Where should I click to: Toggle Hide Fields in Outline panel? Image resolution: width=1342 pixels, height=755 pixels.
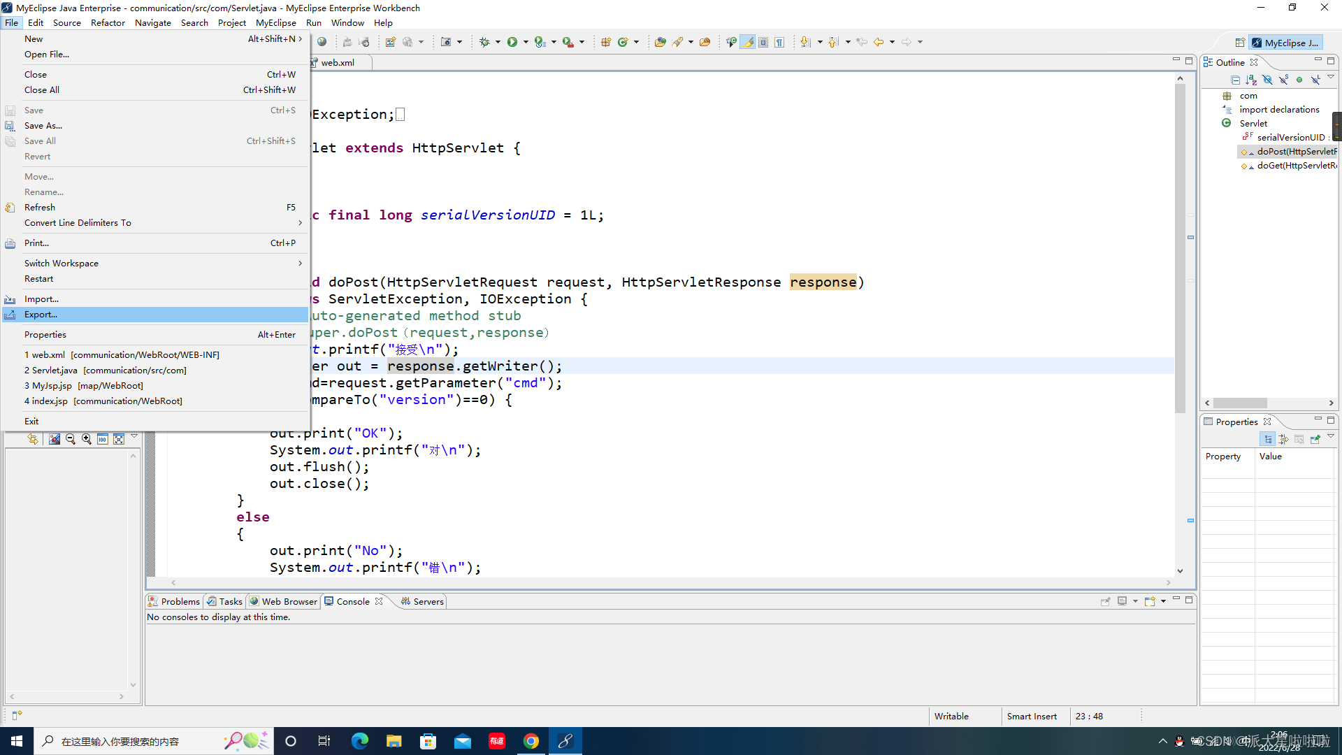(x=1267, y=80)
